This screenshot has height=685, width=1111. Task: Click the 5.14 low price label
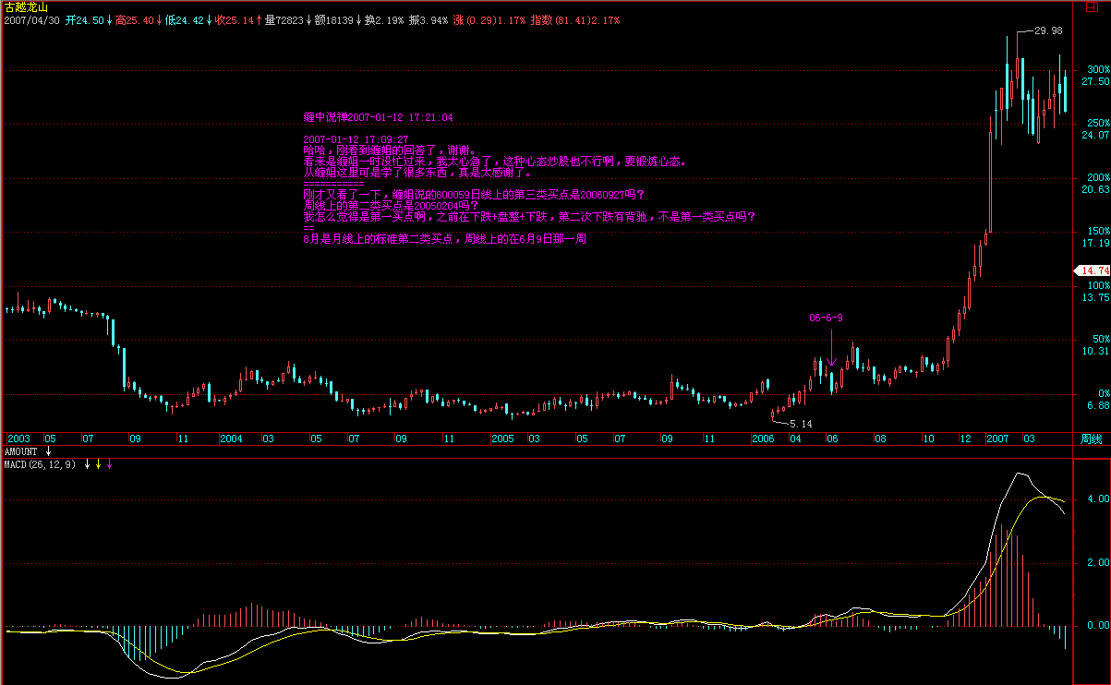point(800,423)
